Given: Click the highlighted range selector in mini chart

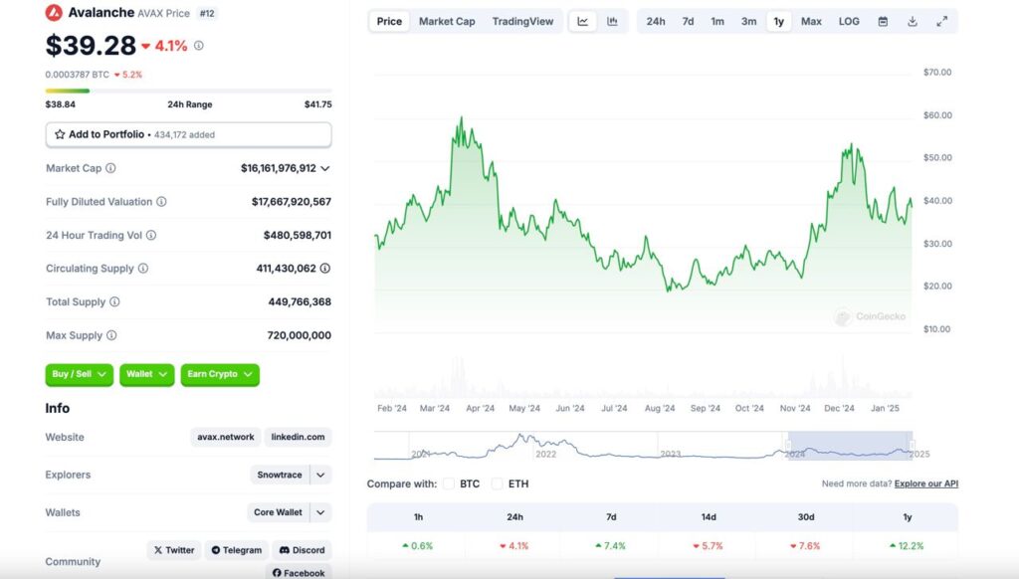Looking at the screenshot, I should click(x=850, y=446).
